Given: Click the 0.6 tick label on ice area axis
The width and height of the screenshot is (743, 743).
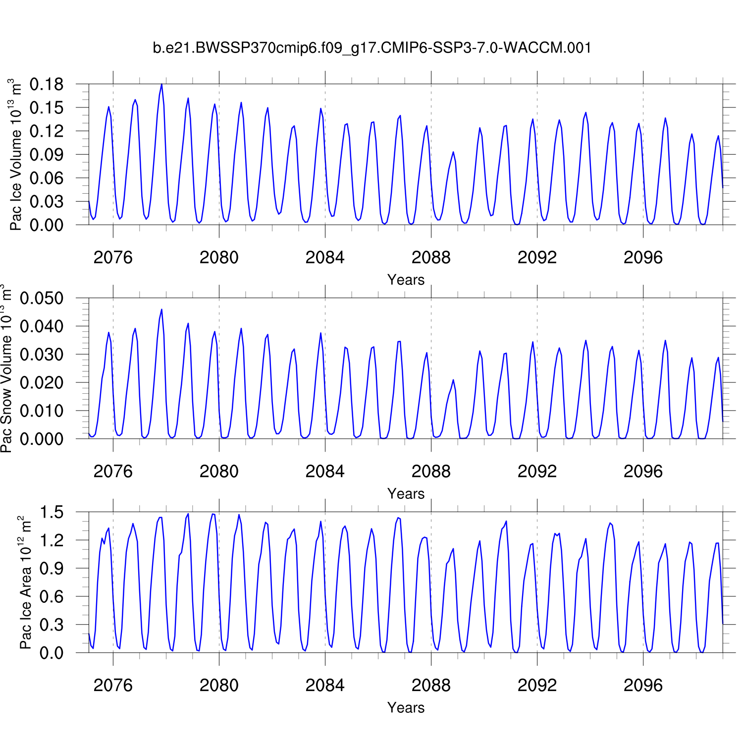Looking at the screenshot, I should pos(52,597).
